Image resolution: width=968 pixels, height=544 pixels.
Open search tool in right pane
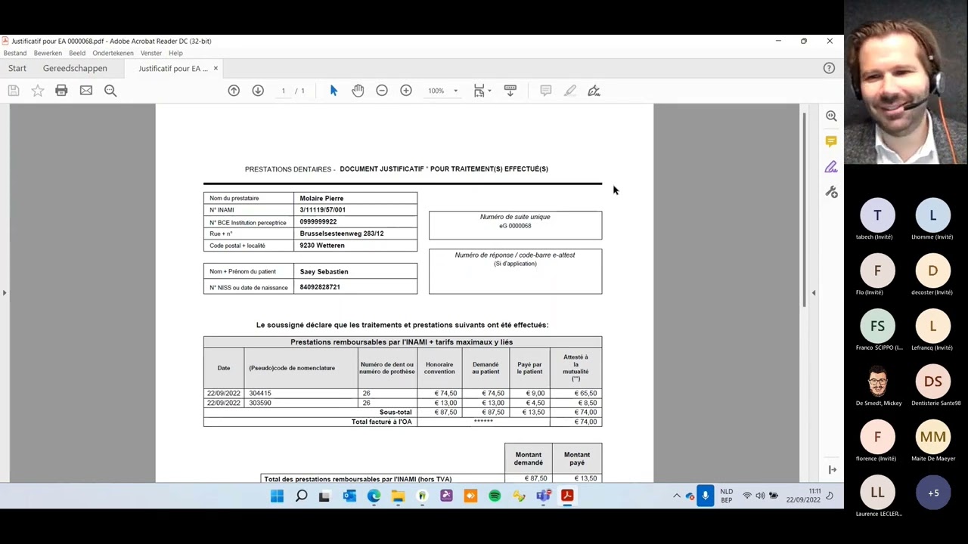pos(831,116)
